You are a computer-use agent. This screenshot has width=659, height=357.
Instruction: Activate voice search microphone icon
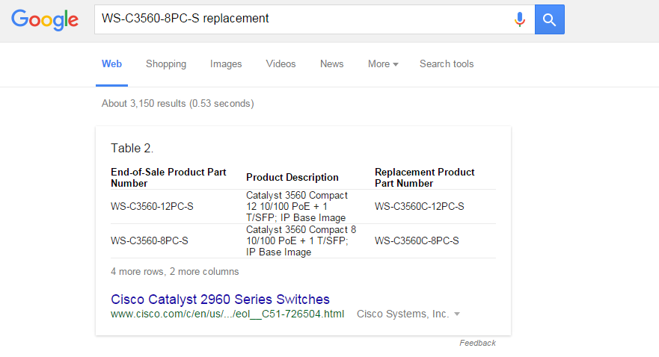pos(519,19)
